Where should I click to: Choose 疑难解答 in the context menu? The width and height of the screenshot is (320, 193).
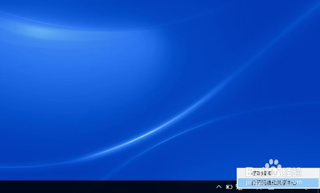point(278,173)
